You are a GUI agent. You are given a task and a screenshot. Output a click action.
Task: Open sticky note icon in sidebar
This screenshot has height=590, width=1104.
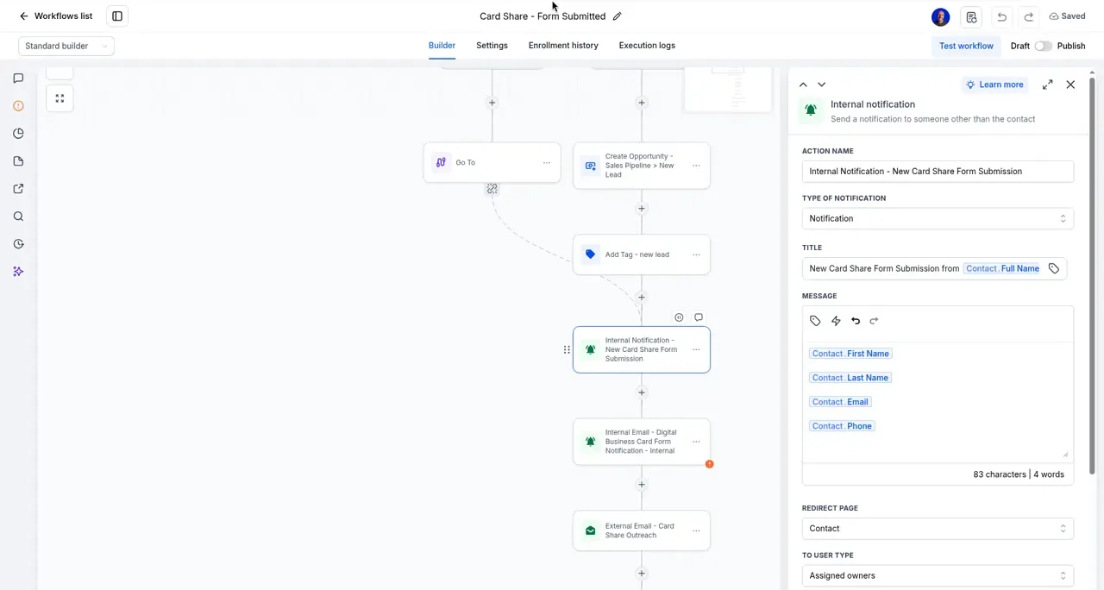[x=18, y=161]
